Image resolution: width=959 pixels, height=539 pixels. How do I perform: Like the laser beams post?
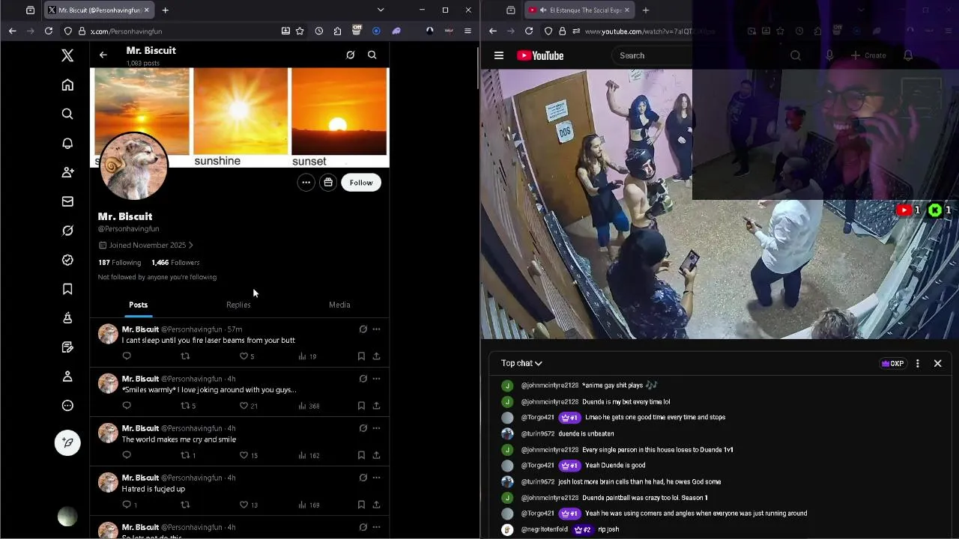coord(243,356)
